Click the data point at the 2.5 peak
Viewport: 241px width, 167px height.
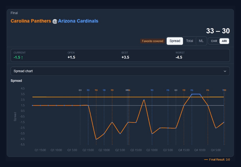point(144,100)
